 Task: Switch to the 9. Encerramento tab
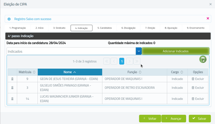(196, 28)
